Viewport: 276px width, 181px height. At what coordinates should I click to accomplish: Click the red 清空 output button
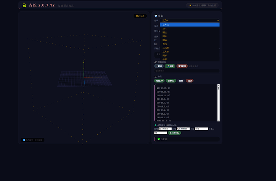coord(190,81)
